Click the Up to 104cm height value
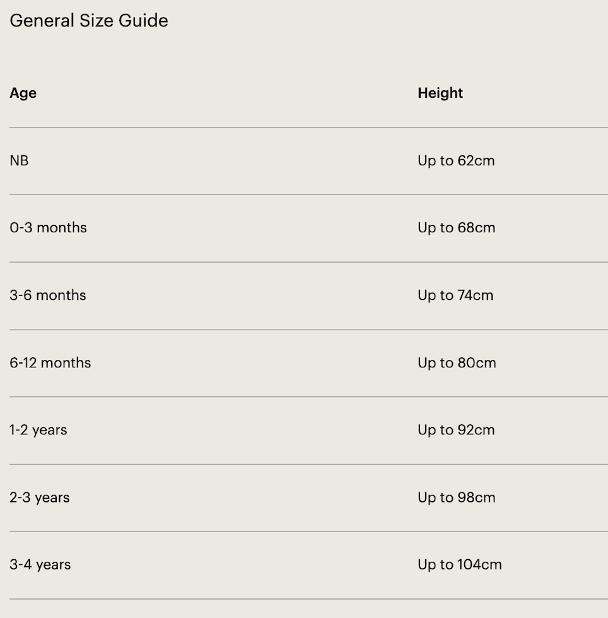608x618 pixels. pyautogui.click(x=459, y=565)
